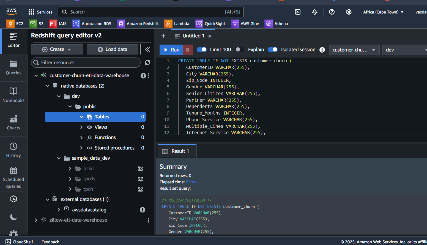
Task: Run the query
Action: pos(171,50)
